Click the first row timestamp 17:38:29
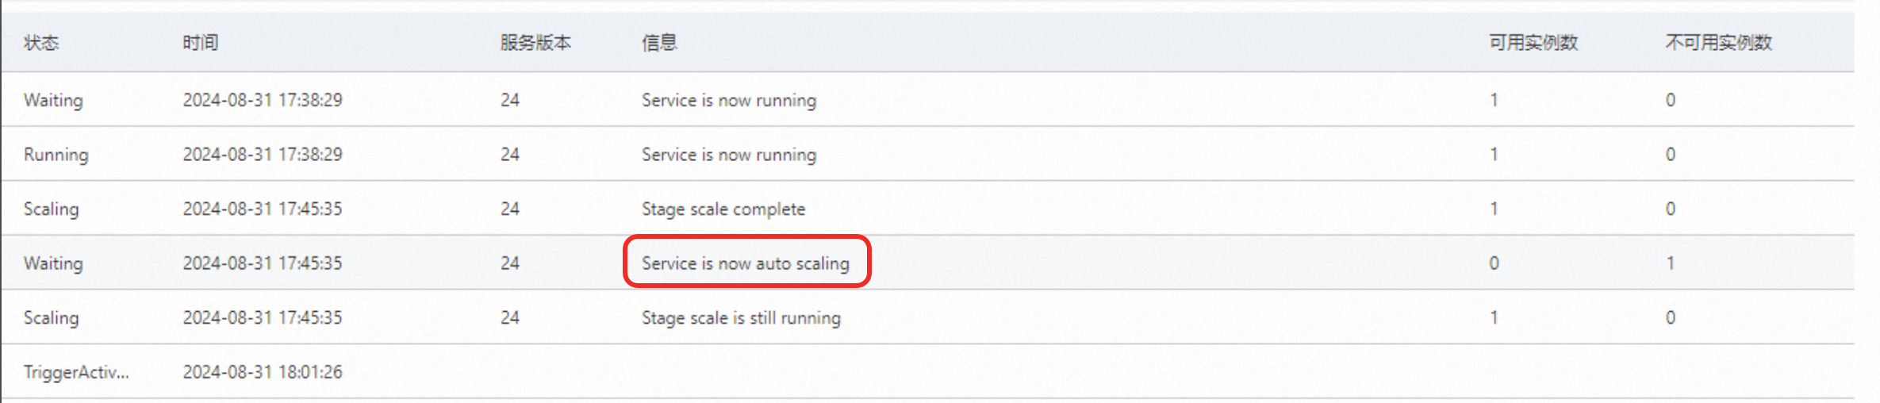This screenshot has height=403, width=1880. [x=263, y=100]
